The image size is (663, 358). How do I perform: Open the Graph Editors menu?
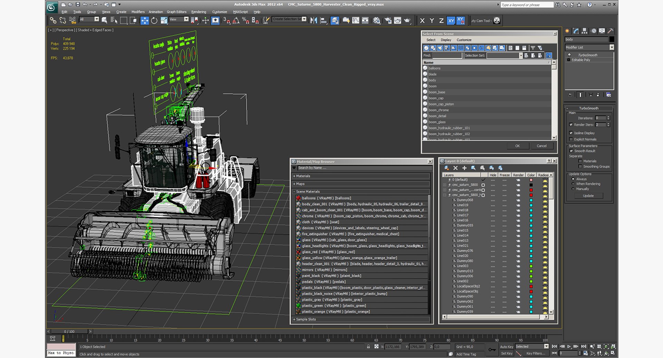click(x=176, y=12)
